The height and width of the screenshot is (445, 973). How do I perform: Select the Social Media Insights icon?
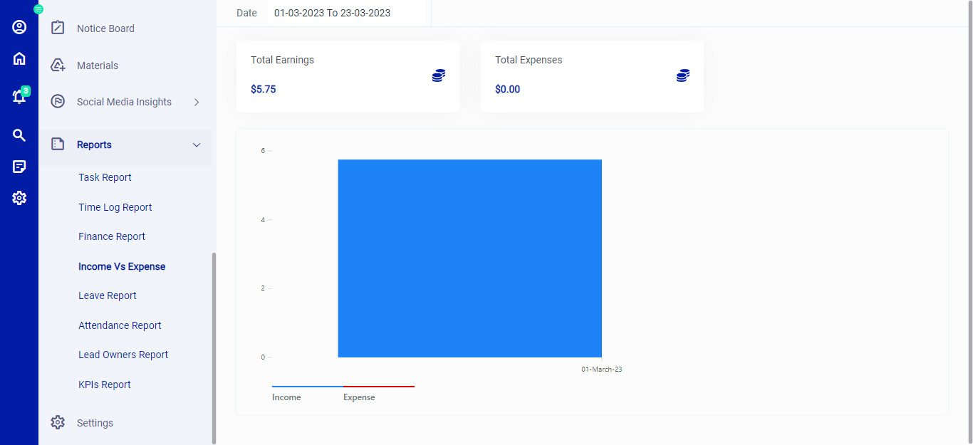click(58, 102)
